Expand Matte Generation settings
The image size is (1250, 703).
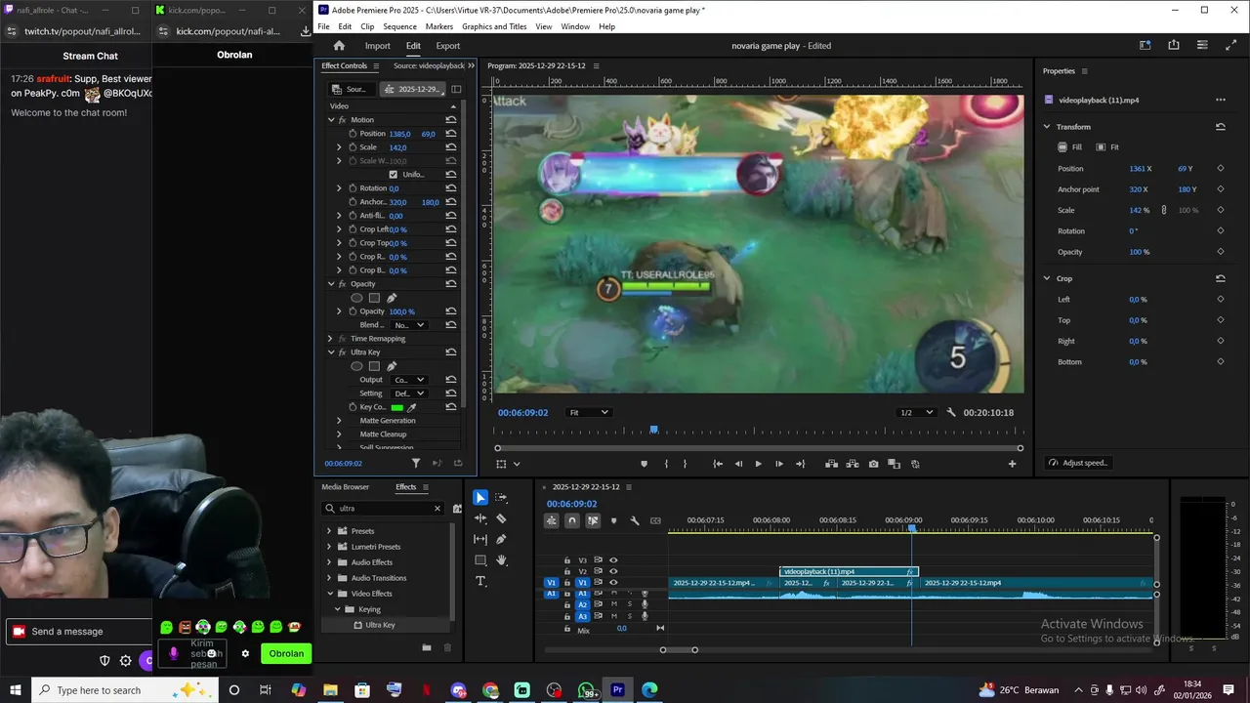coord(339,421)
